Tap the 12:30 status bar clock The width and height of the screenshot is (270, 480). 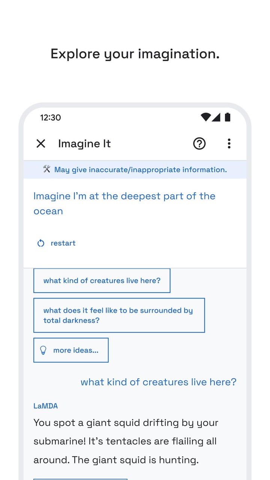tap(50, 118)
